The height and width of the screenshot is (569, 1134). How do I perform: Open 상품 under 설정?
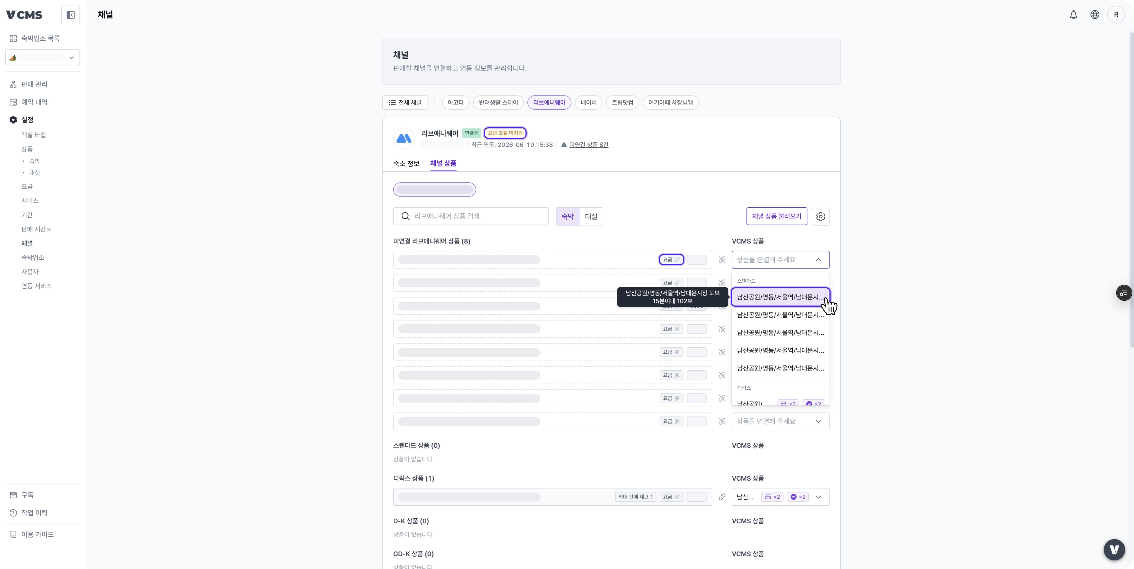27,149
